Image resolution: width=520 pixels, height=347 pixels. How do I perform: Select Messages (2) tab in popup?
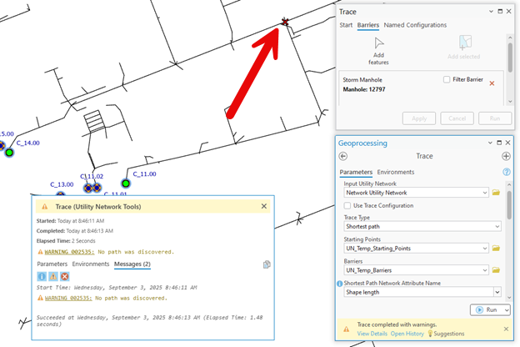tap(132, 264)
